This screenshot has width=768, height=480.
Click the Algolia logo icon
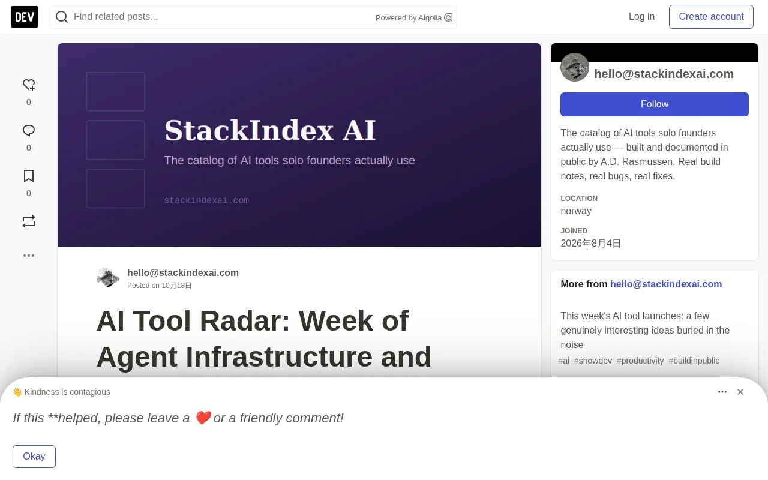pos(448,17)
